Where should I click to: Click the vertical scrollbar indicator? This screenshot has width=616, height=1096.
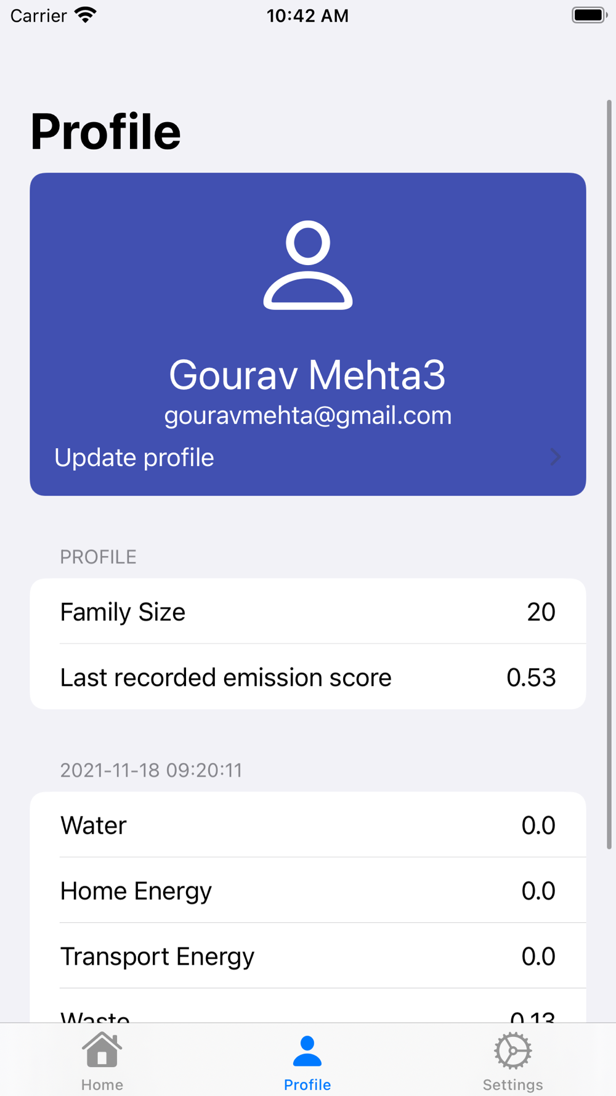(x=609, y=475)
